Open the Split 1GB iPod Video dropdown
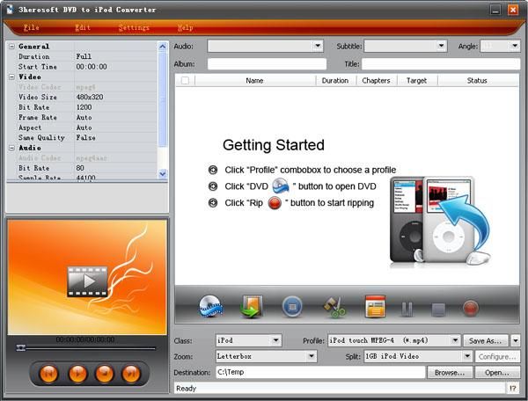Image resolution: width=528 pixels, height=401 pixels. (467, 356)
